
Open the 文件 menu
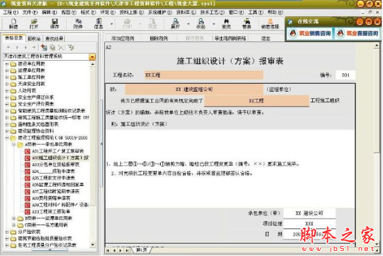(x=30, y=12)
